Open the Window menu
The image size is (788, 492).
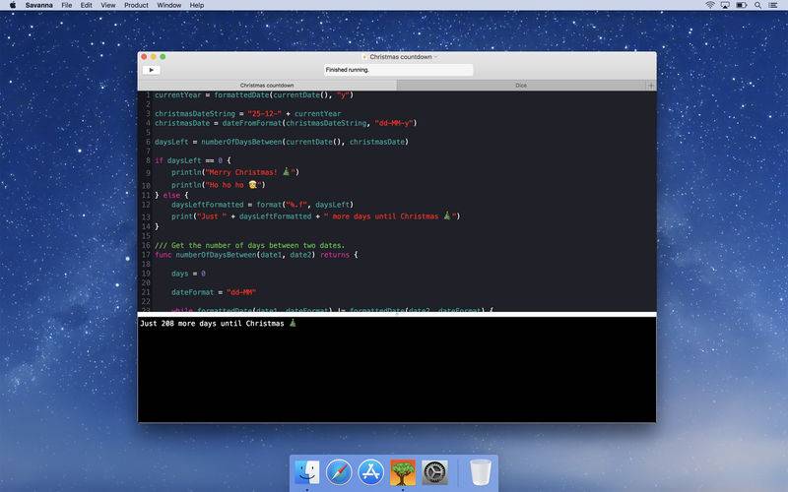(x=168, y=5)
